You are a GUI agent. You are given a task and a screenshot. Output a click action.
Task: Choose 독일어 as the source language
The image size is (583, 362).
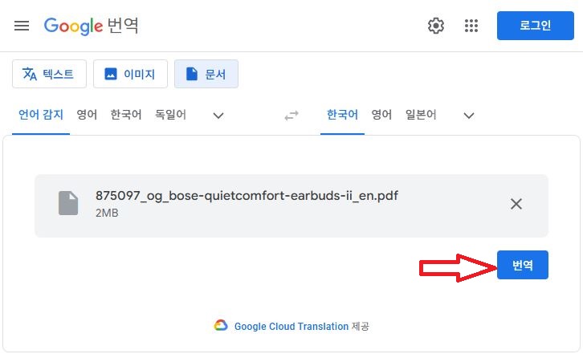[x=170, y=115]
